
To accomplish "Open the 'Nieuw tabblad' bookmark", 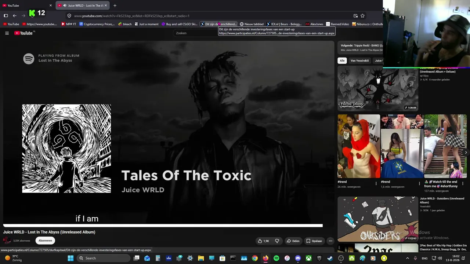I will tap(252, 24).
